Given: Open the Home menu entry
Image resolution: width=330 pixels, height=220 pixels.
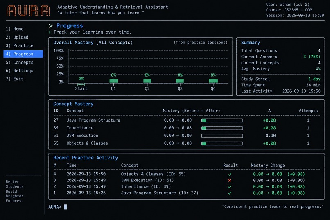Looking at the screenshot, I should tap(14, 29).
